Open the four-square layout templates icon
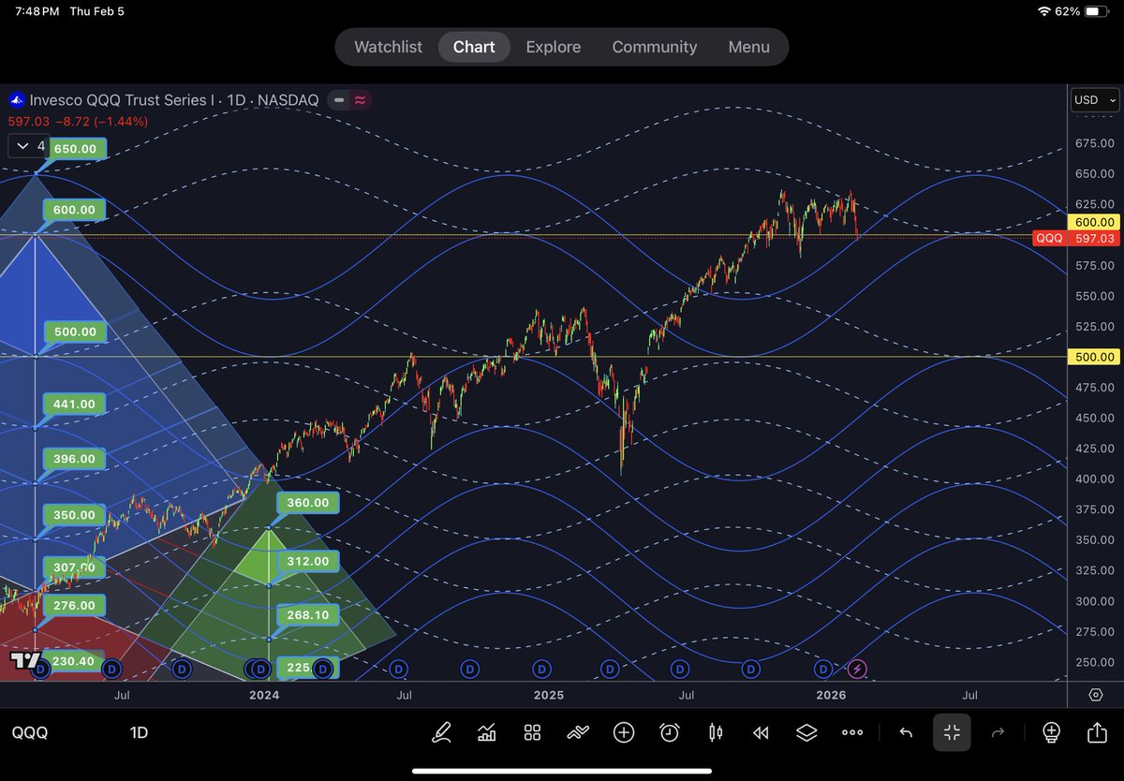The width and height of the screenshot is (1124, 781). [532, 733]
